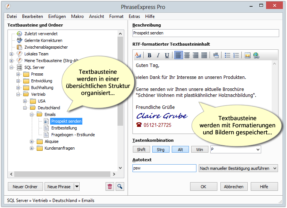Collapse the SQL Server tree node
This screenshot has width=287, height=208.
(11, 67)
